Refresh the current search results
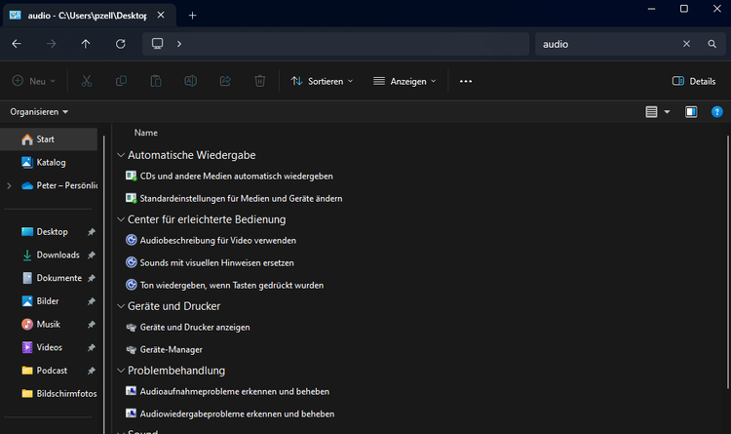The width and height of the screenshot is (731, 434). [120, 44]
